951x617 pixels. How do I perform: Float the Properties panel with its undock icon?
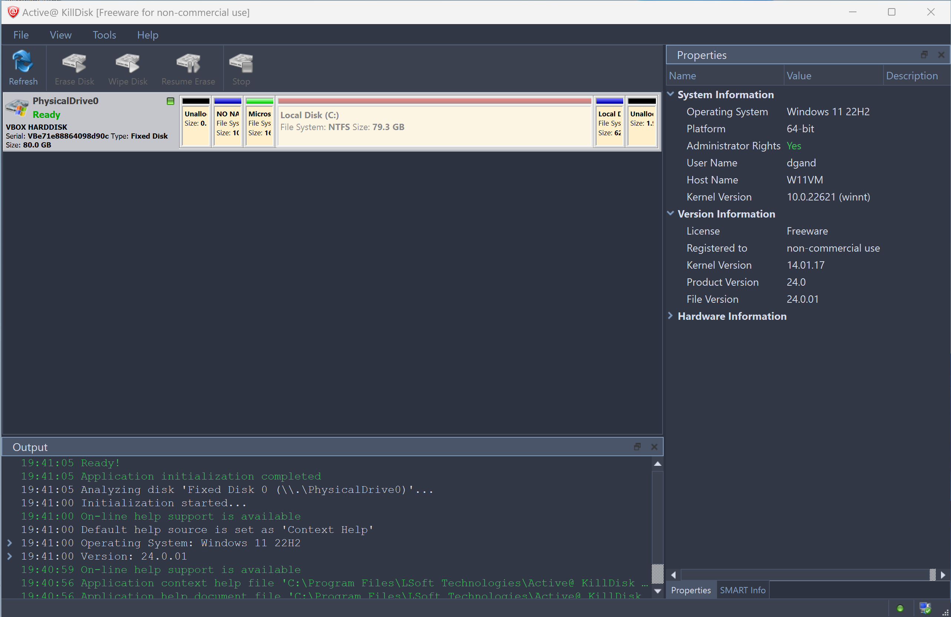924,55
